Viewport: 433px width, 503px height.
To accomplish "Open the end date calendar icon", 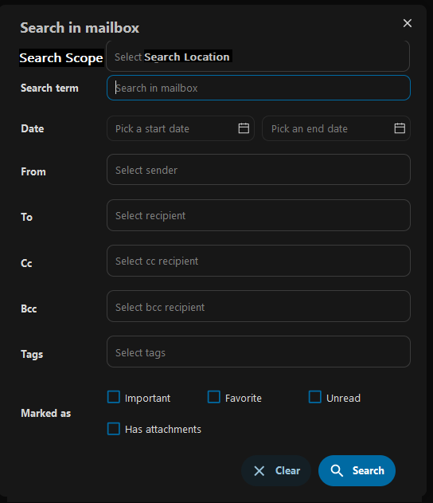I will coord(400,128).
